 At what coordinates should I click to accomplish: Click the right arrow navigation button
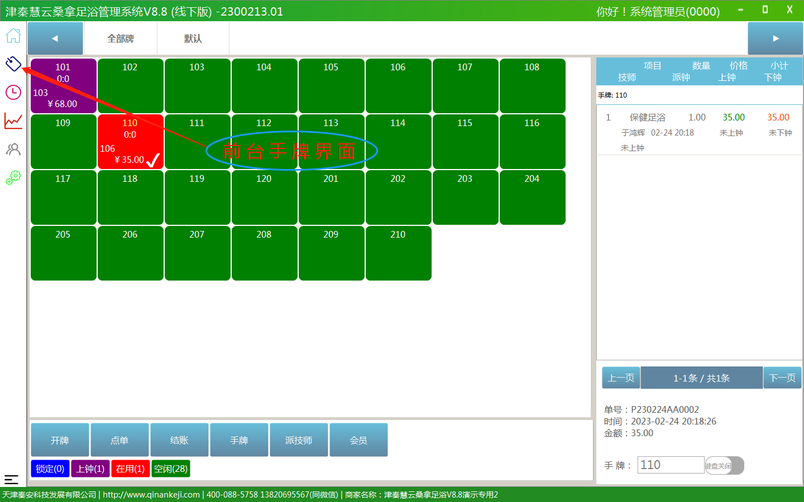tap(775, 38)
